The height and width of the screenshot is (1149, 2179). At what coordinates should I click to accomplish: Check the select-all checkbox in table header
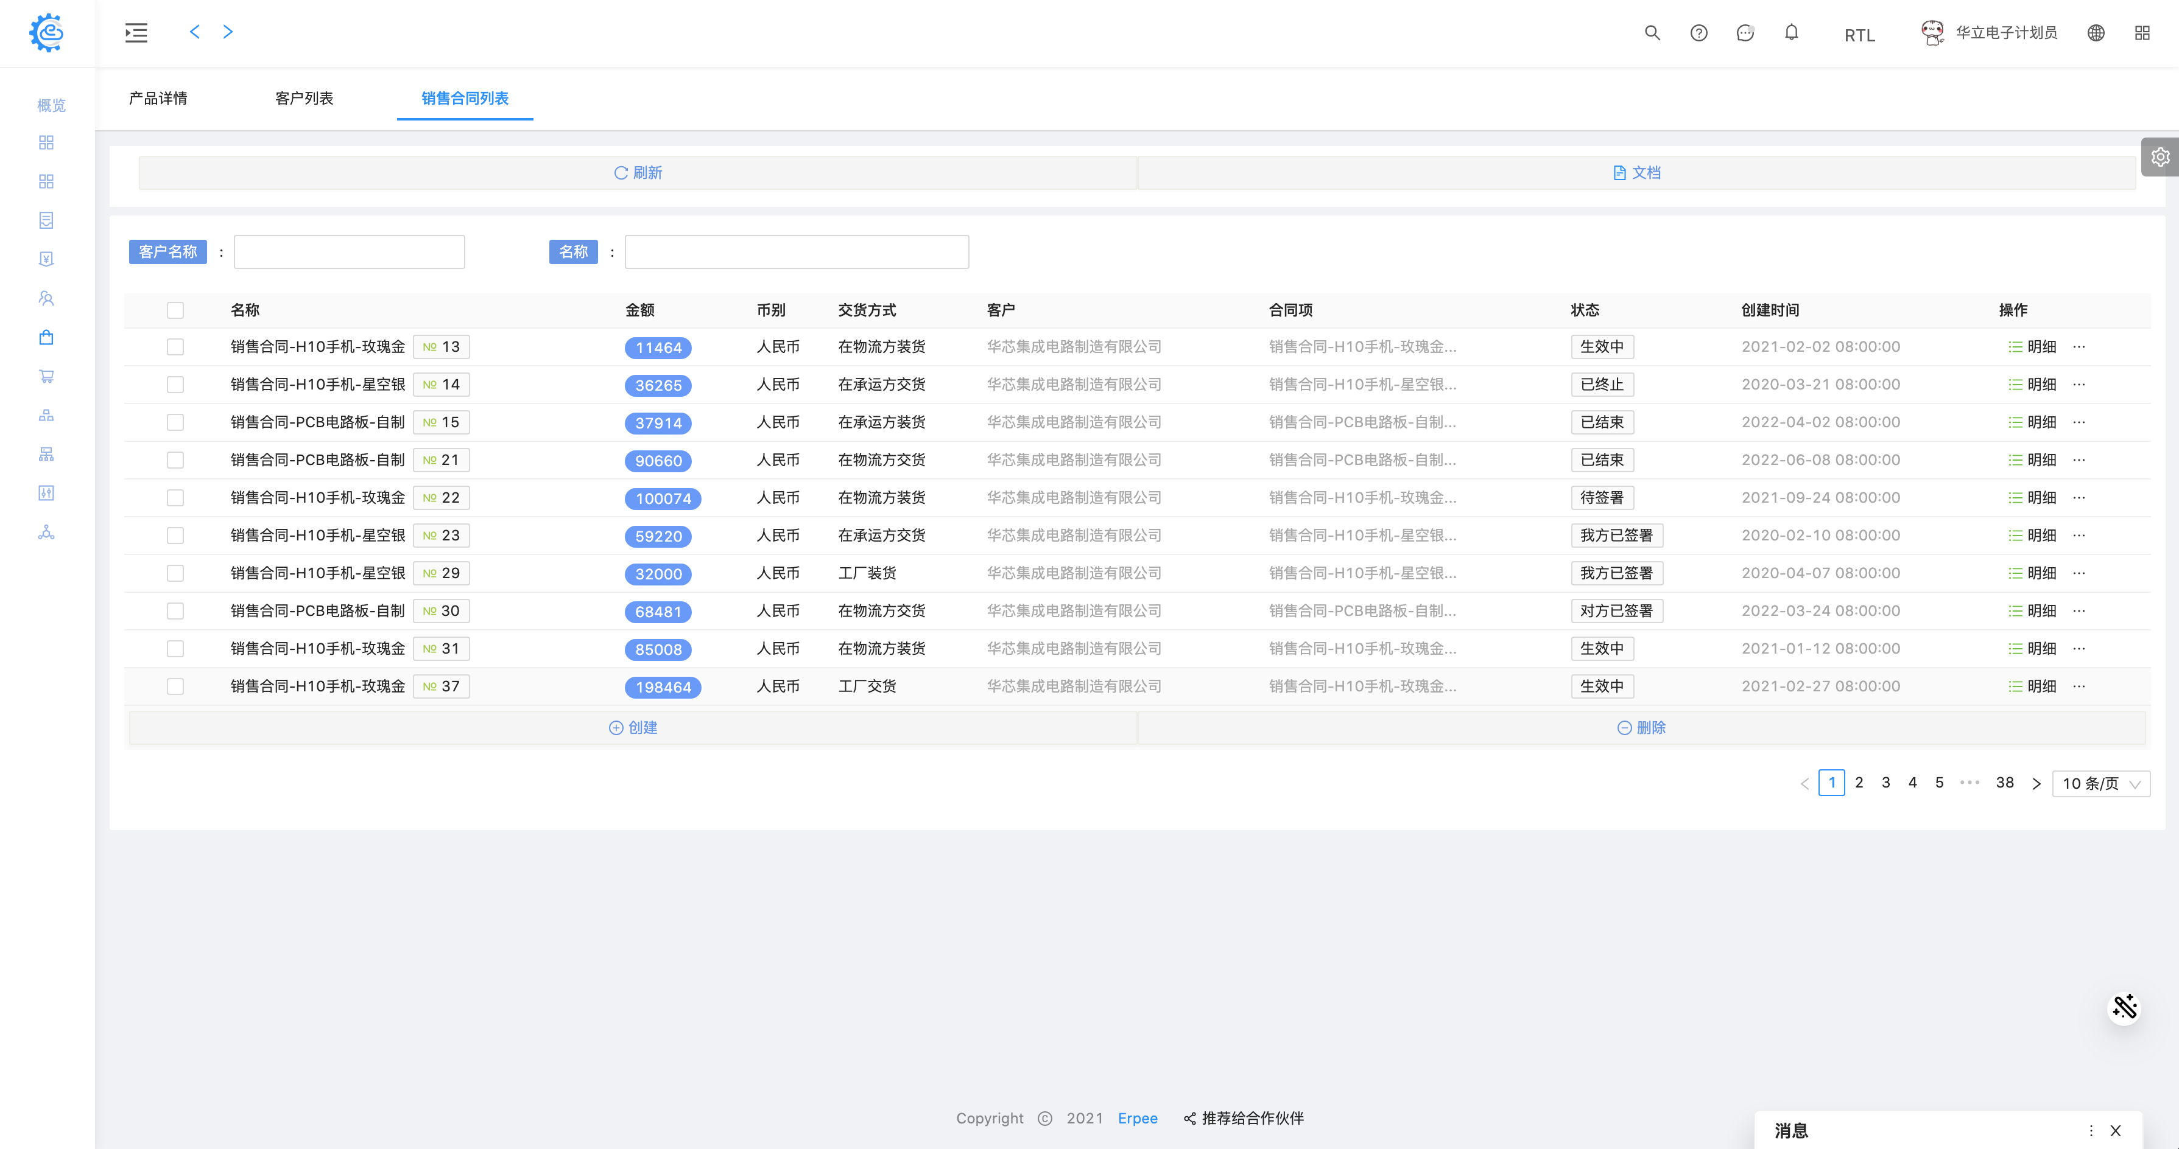pos(175,310)
